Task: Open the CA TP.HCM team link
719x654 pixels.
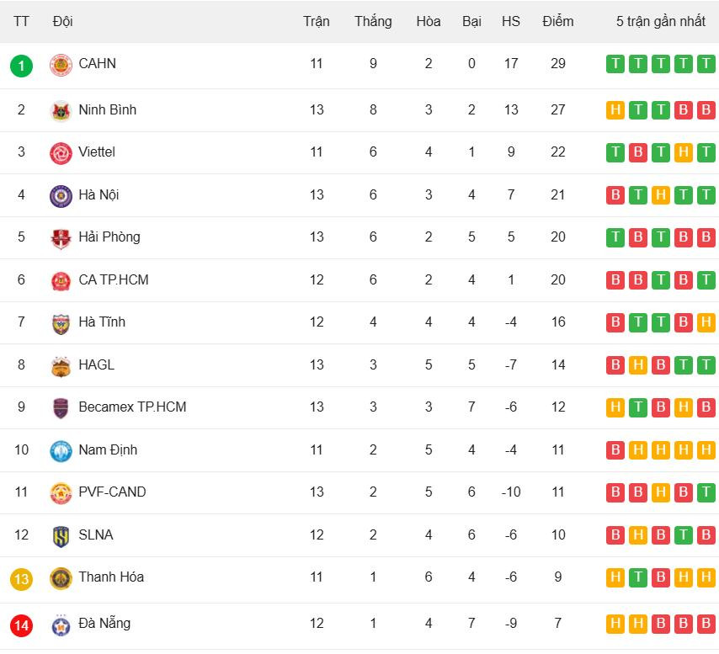Action: click(113, 279)
